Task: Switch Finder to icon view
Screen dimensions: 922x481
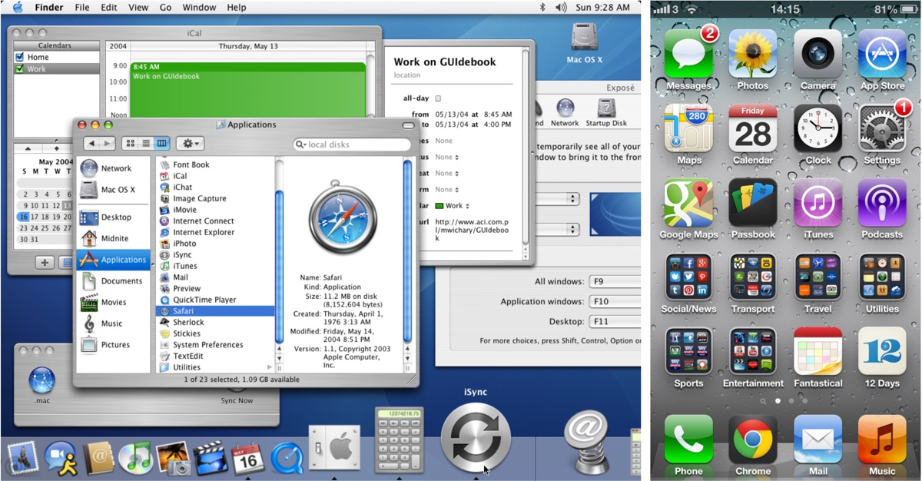Action: pos(129,144)
